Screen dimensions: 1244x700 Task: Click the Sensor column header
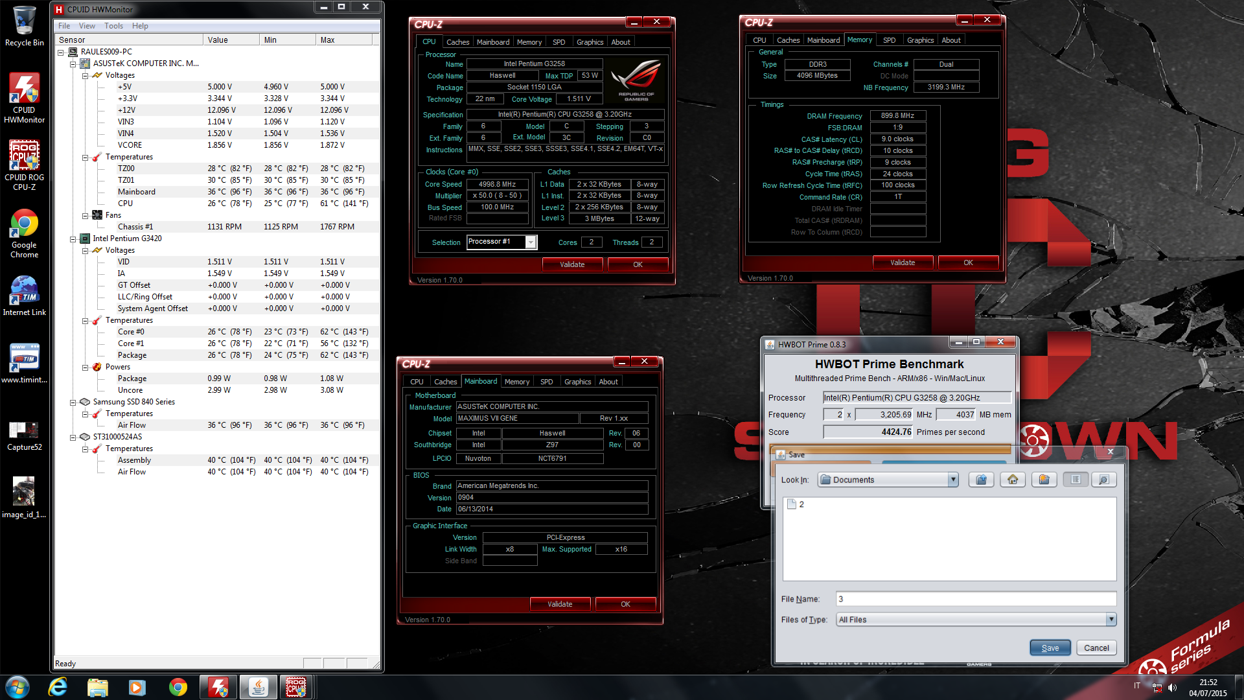[128, 40]
